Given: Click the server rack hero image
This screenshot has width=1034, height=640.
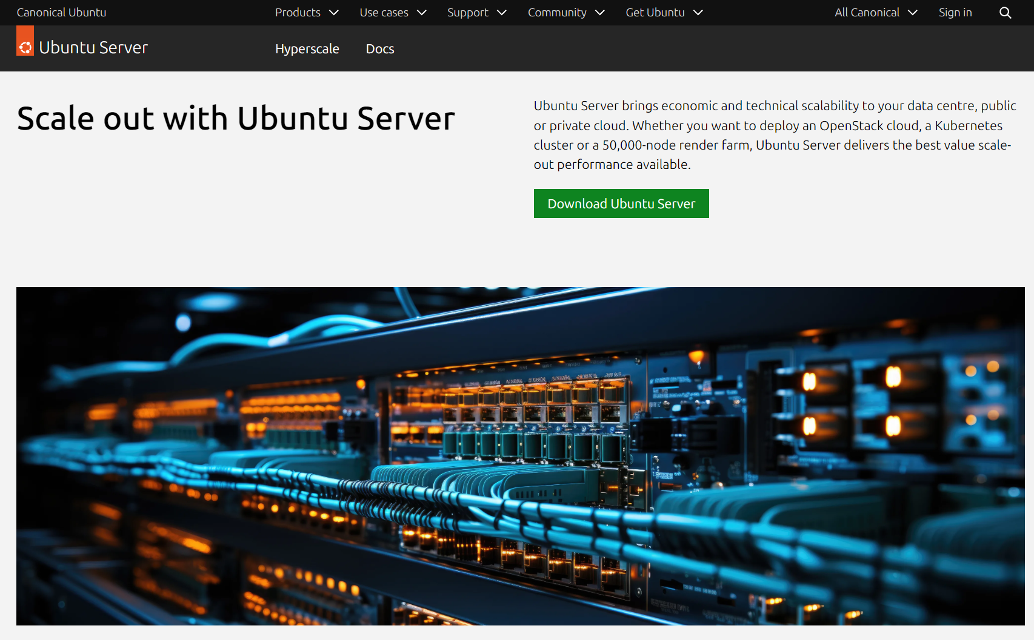Looking at the screenshot, I should click(x=521, y=456).
